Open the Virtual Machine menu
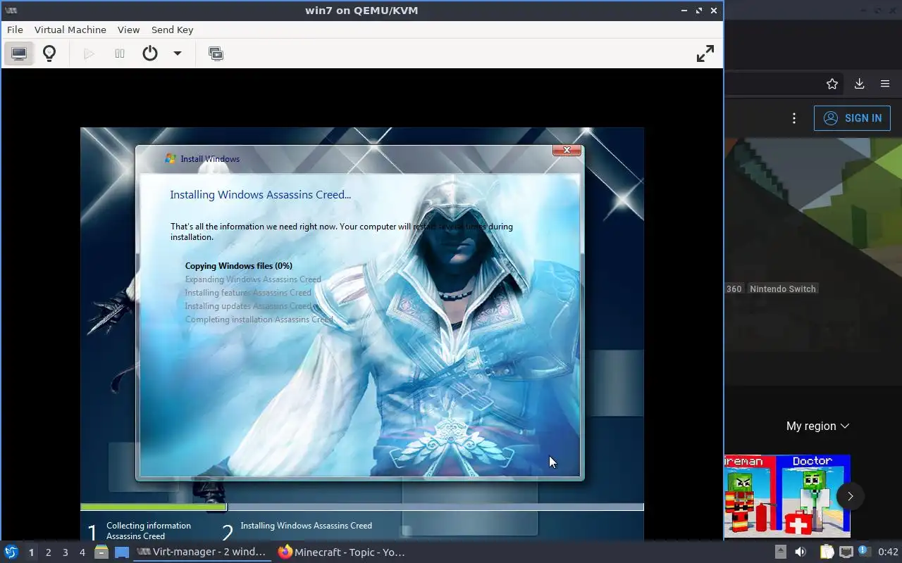902x563 pixels. pos(70,30)
